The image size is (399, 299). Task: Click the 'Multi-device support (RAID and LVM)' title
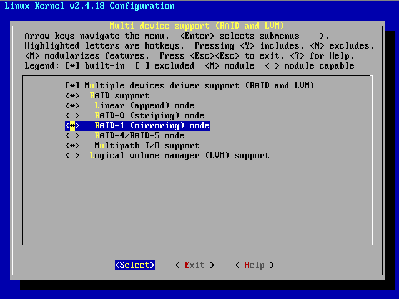(197, 26)
